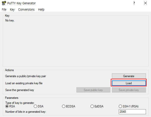The width and height of the screenshot is (151, 117).
Task: Click 'Save the generated key' label
Action: pyautogui.click(x=20, y=90)
